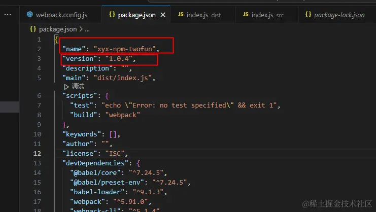Click the JS icon on index.js dist tab
Screen dimensions: 376x212
(181, 15)
